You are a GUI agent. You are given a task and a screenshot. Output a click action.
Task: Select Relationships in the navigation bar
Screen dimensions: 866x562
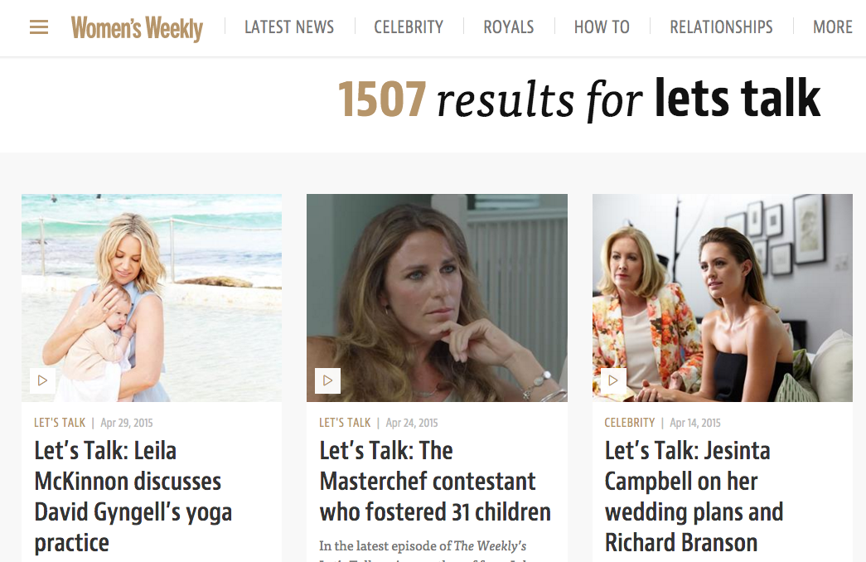[x=721, y=27]
